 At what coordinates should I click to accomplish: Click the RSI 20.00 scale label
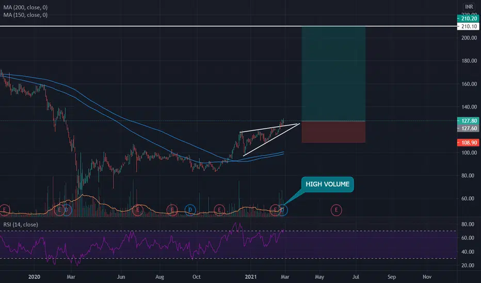[x=468, y=266]
